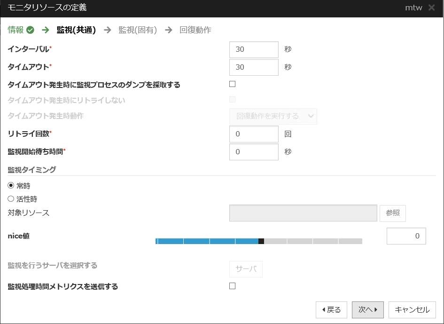Click the grey arrow before 監視(固有)
This screenshot has width=444, height=324.
coord(107,30)
